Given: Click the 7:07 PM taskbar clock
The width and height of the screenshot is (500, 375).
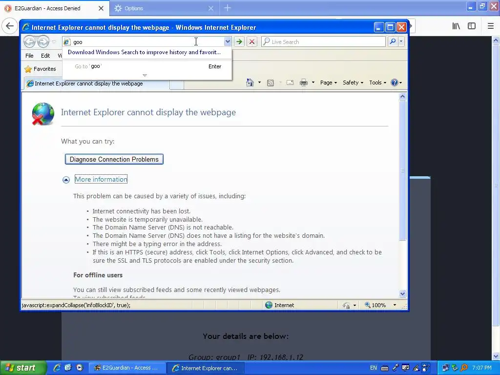Looking at the screenshot, I should (482, 368).
